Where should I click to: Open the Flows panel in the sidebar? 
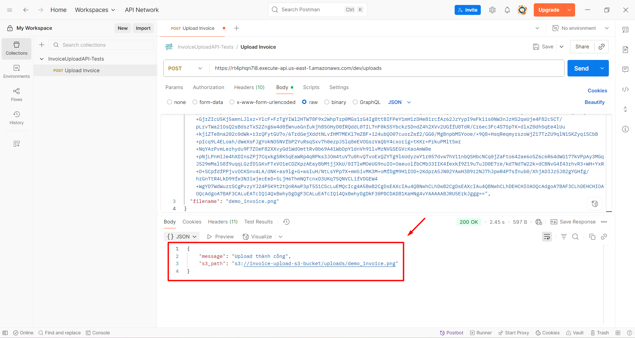click(16, 94)
